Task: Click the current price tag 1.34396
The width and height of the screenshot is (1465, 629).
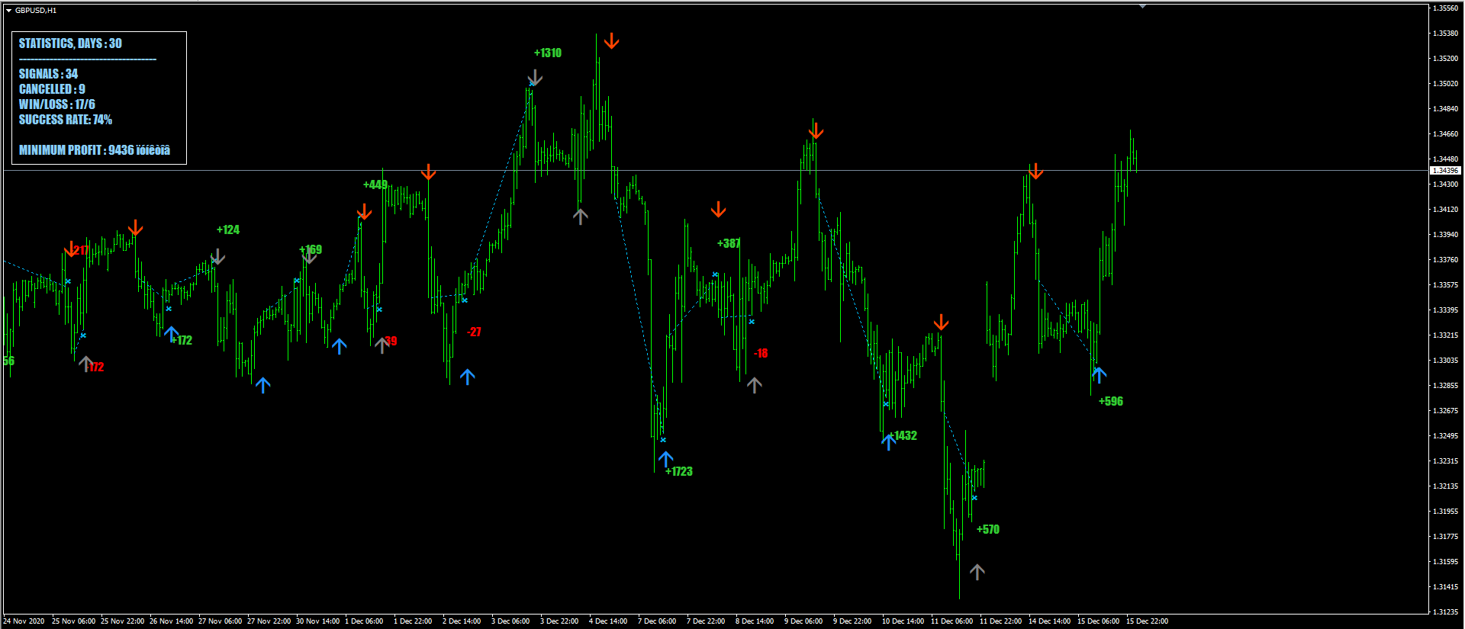Action: coord(1445,171)
